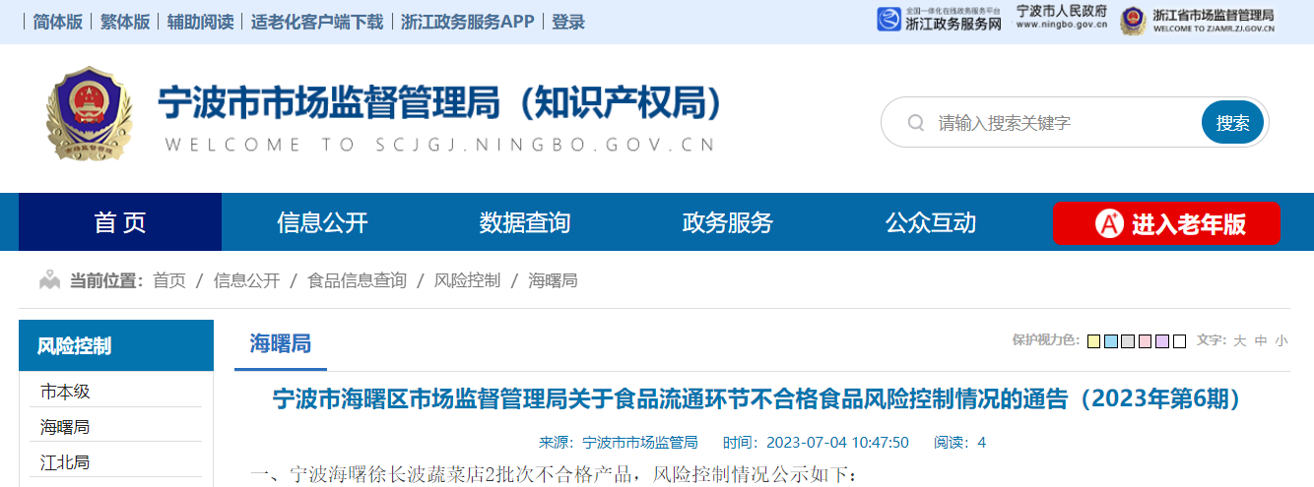Choose the yellow eye-protection color swatch
The height and width of the screenshot is (487, 1314).
pos(1093,341)
